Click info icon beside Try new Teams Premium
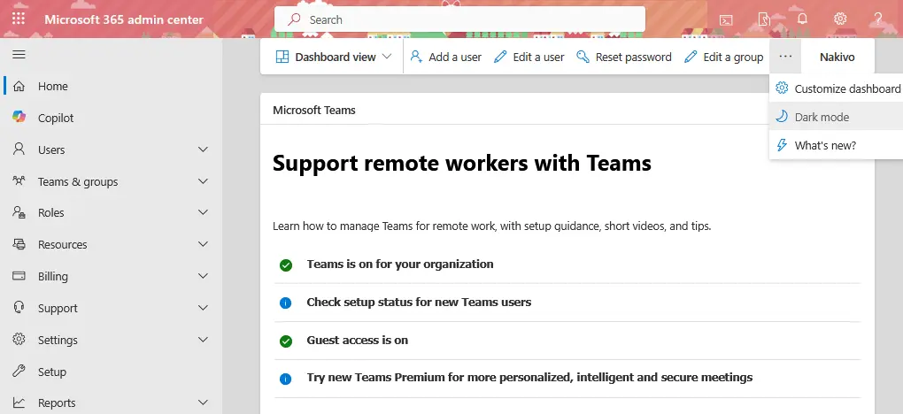The image size is (903, 414). [x=286, y=379]
